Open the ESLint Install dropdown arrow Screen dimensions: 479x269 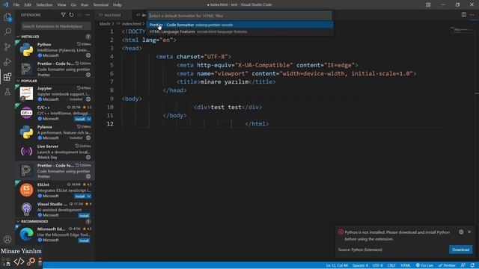pos(88,196)
